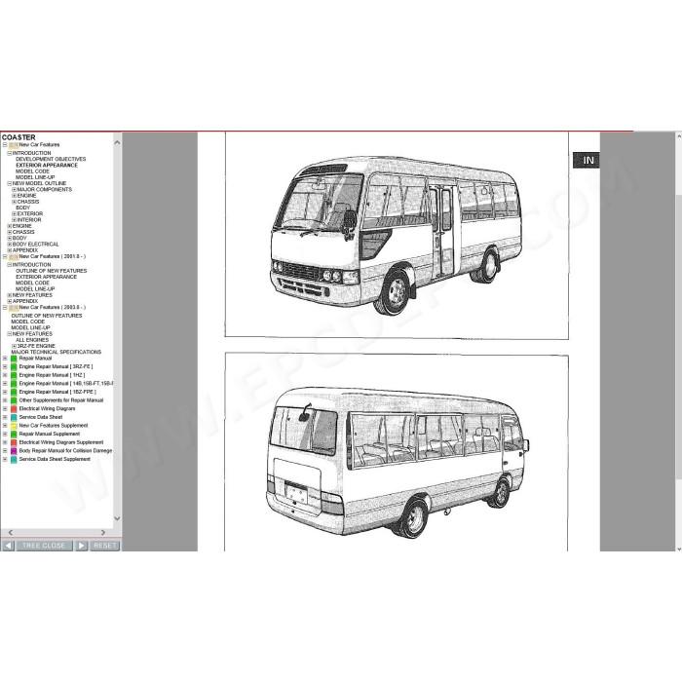682x682 pixels.
Task: Open New Car Features Supplement entry
Action: 54,426
